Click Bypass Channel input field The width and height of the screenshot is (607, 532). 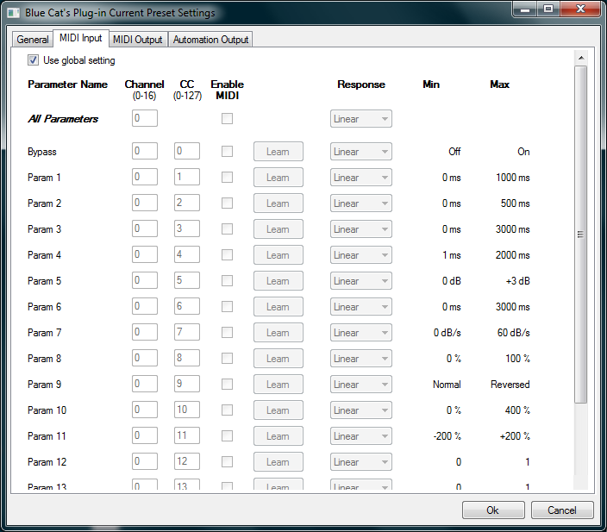pyautogui.click(x=145, y=151)
